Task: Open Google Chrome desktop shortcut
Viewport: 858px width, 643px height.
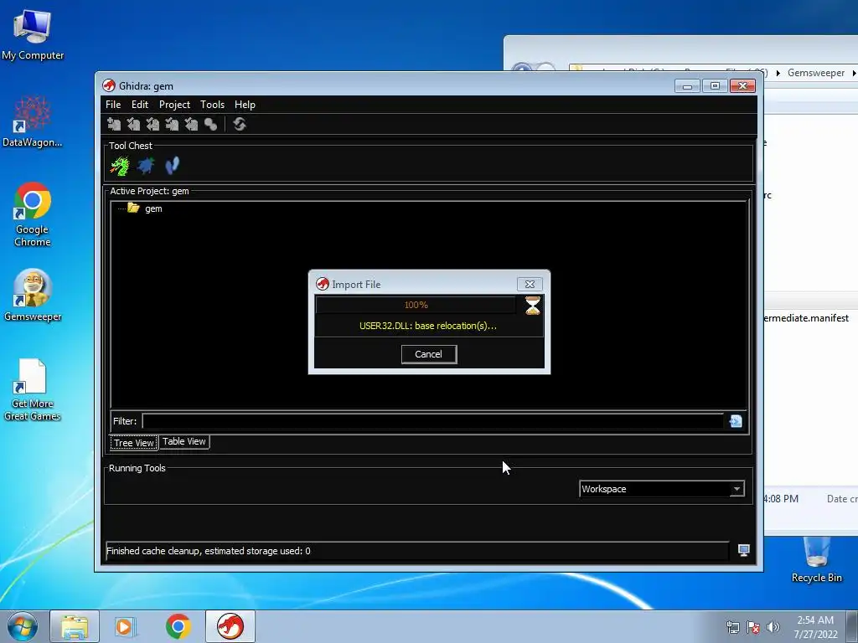Action: [x=33, y=214]
